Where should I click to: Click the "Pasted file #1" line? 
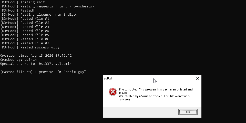coord(25,19)
